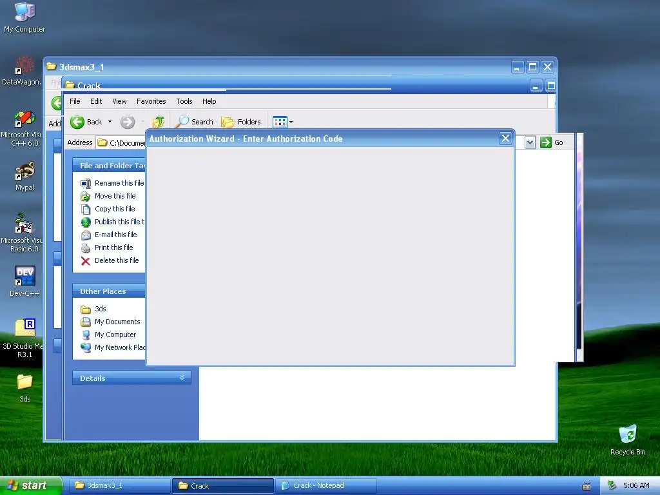Open the Favorites menu
Viewport: 660px width, 495px height.
point(151,101)
